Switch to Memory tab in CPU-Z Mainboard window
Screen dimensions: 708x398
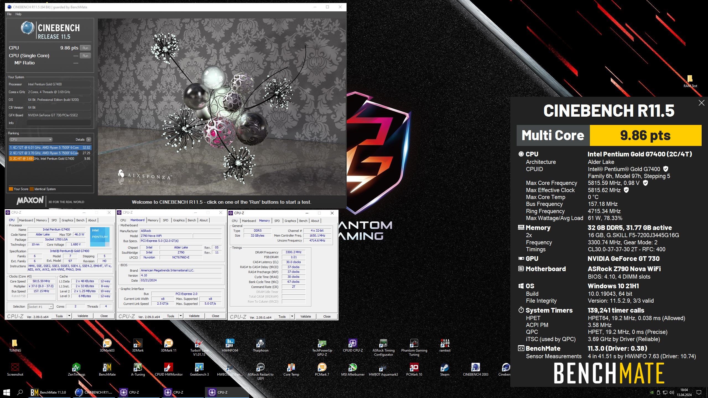click(153, 220)
